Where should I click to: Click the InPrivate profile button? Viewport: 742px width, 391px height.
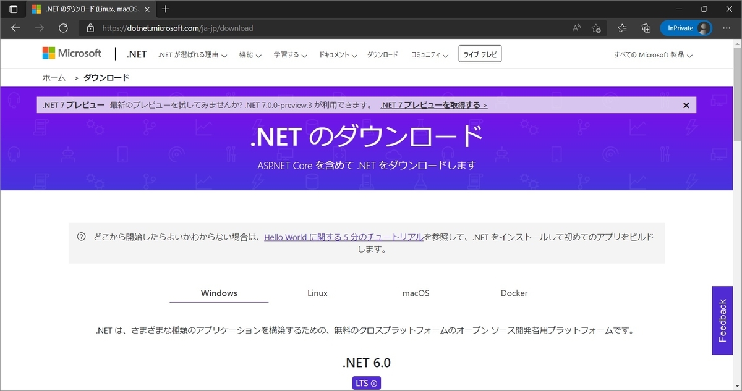[x=686, y=28]
